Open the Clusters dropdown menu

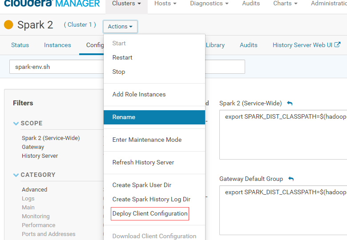(x=126, y=4)
